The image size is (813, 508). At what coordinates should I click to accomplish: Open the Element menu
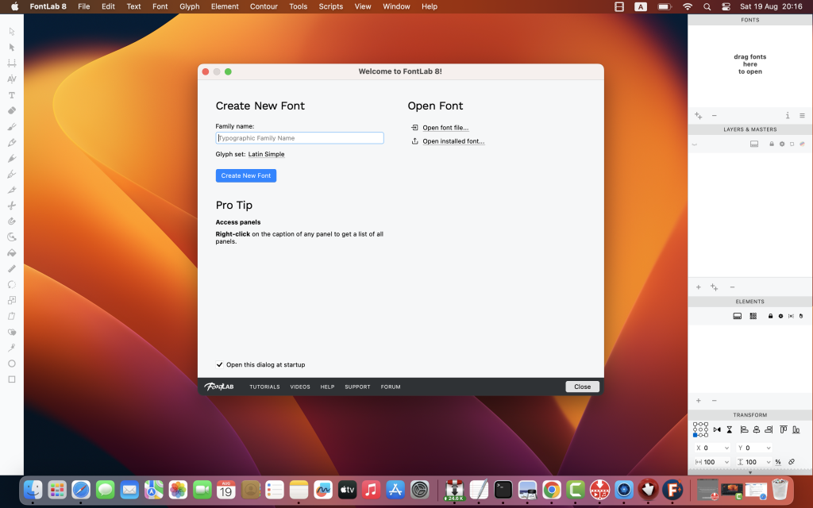click(225, 6)
